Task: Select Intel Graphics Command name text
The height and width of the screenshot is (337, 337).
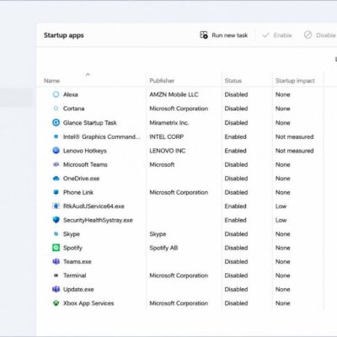Action: (102, 136)
